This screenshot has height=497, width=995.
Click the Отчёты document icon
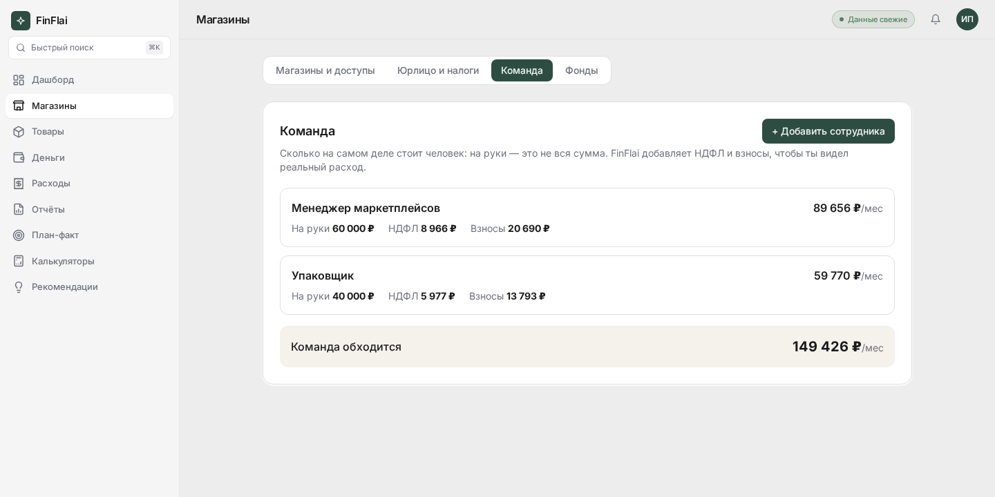coord(19,209)
